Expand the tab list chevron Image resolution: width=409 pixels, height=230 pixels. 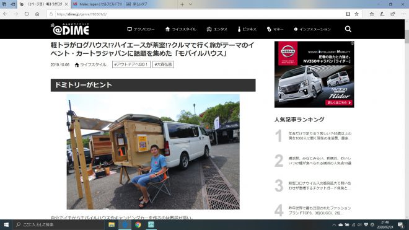(x=190, y=4)
